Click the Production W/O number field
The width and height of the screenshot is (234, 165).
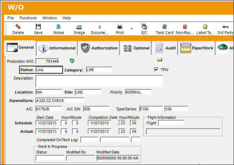click(47, 61)
